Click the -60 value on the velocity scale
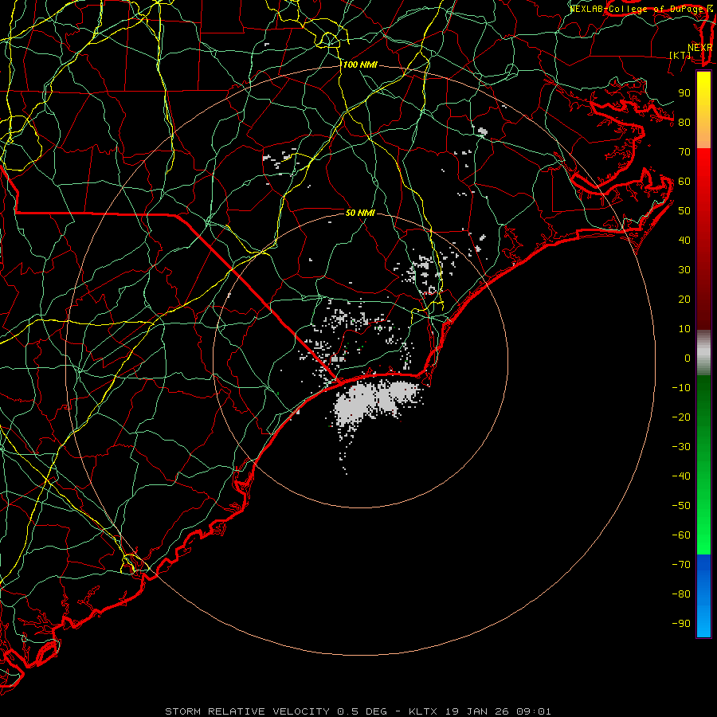 click(681, 535)
